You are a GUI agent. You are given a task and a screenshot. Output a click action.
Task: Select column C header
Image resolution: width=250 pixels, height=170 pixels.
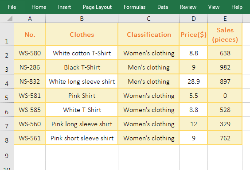[x=148, y=19]
